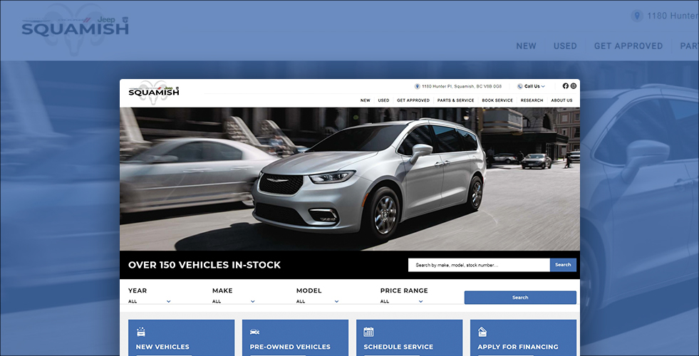Image resolution: width=699 pixels, height=356 pixels.
Task: Click Search button beside the keyword field
Action: click(563, 265)
